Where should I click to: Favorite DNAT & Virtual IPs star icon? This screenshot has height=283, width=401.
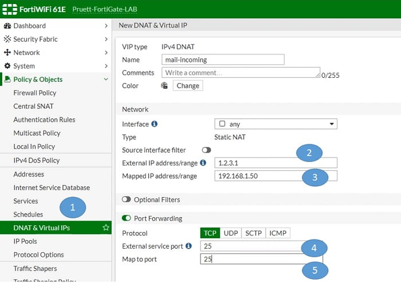[105, 227]
